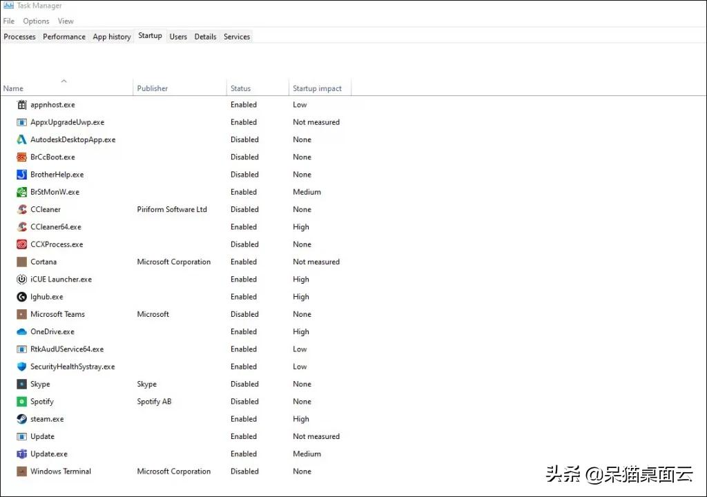
Task: Switch to the Performance tab
Action: pyautogui.click(x=64, y=37)
